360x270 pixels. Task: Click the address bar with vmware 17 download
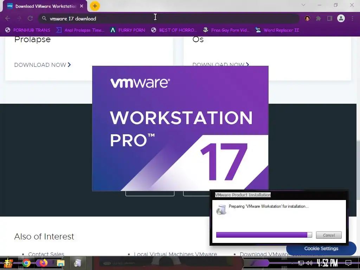[169, 18]
